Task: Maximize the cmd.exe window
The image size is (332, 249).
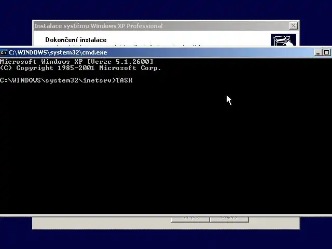Action: coord(326,52)
